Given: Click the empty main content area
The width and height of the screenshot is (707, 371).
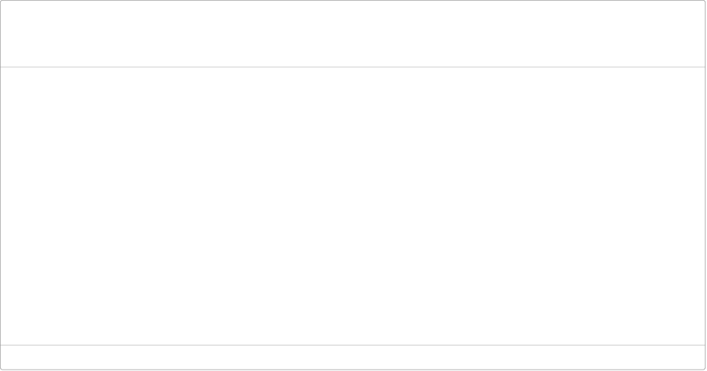Looking at the screenshot, I should click(353, 206).
